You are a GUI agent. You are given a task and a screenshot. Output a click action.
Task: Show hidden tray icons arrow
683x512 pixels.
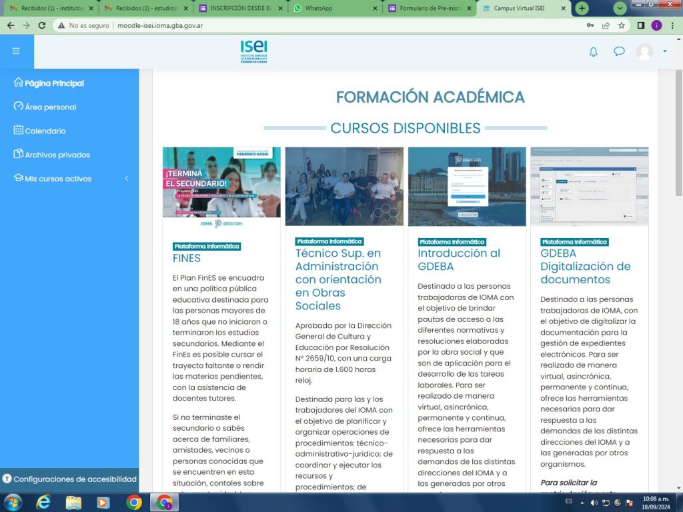click(582, 503)
